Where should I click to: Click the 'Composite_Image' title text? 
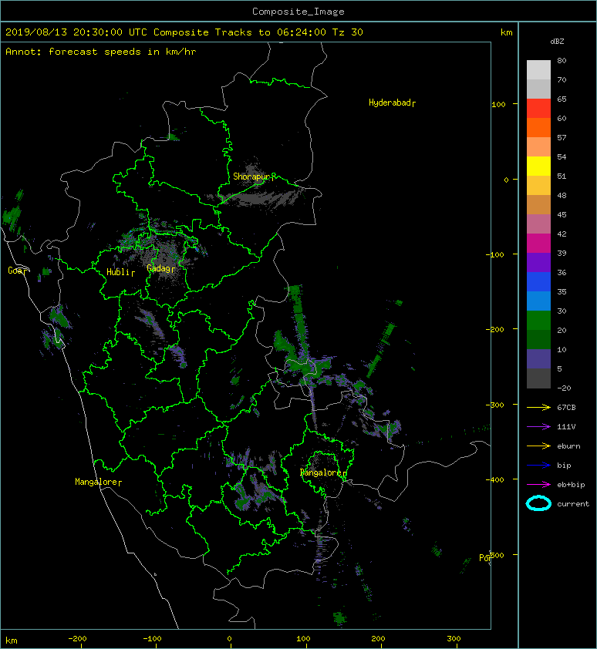pyautogui.click(x=298, y=11)
